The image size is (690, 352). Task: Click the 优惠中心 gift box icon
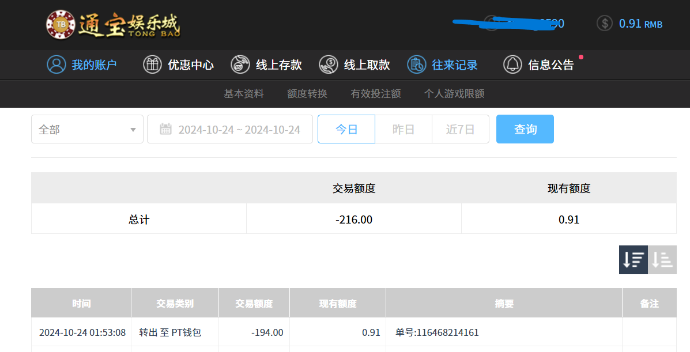pyautogui.click(x=152, y=65)
